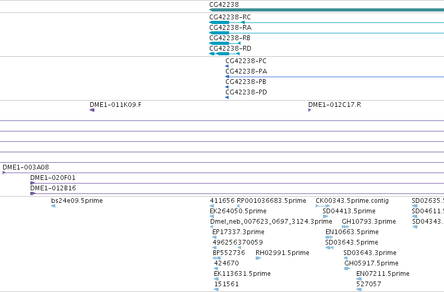
Task: Open Dmel_neb_007623_0697_3124.3prime label
Action: click(x=271, y=222)
